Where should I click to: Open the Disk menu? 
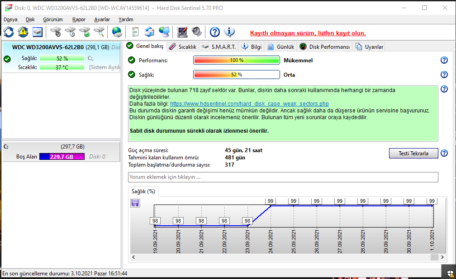[30, 19]
